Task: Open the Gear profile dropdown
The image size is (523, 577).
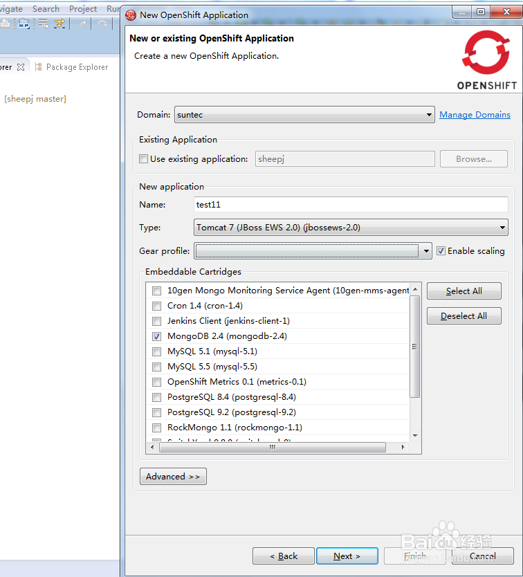Action: tap(313, 251)
